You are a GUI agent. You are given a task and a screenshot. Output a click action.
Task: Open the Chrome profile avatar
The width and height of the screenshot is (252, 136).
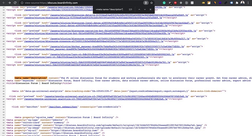coord(243,3)
